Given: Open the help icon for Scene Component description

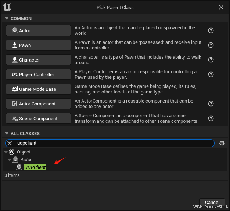Looking at the screenshot, I should pyautogui.click(x=211, y=118).
